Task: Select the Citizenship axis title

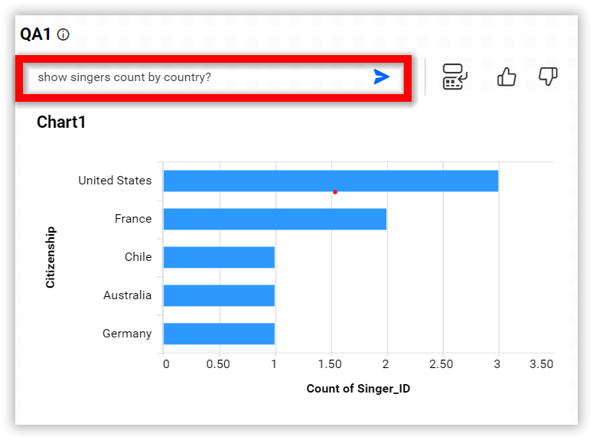Action: tap(51, 256)
